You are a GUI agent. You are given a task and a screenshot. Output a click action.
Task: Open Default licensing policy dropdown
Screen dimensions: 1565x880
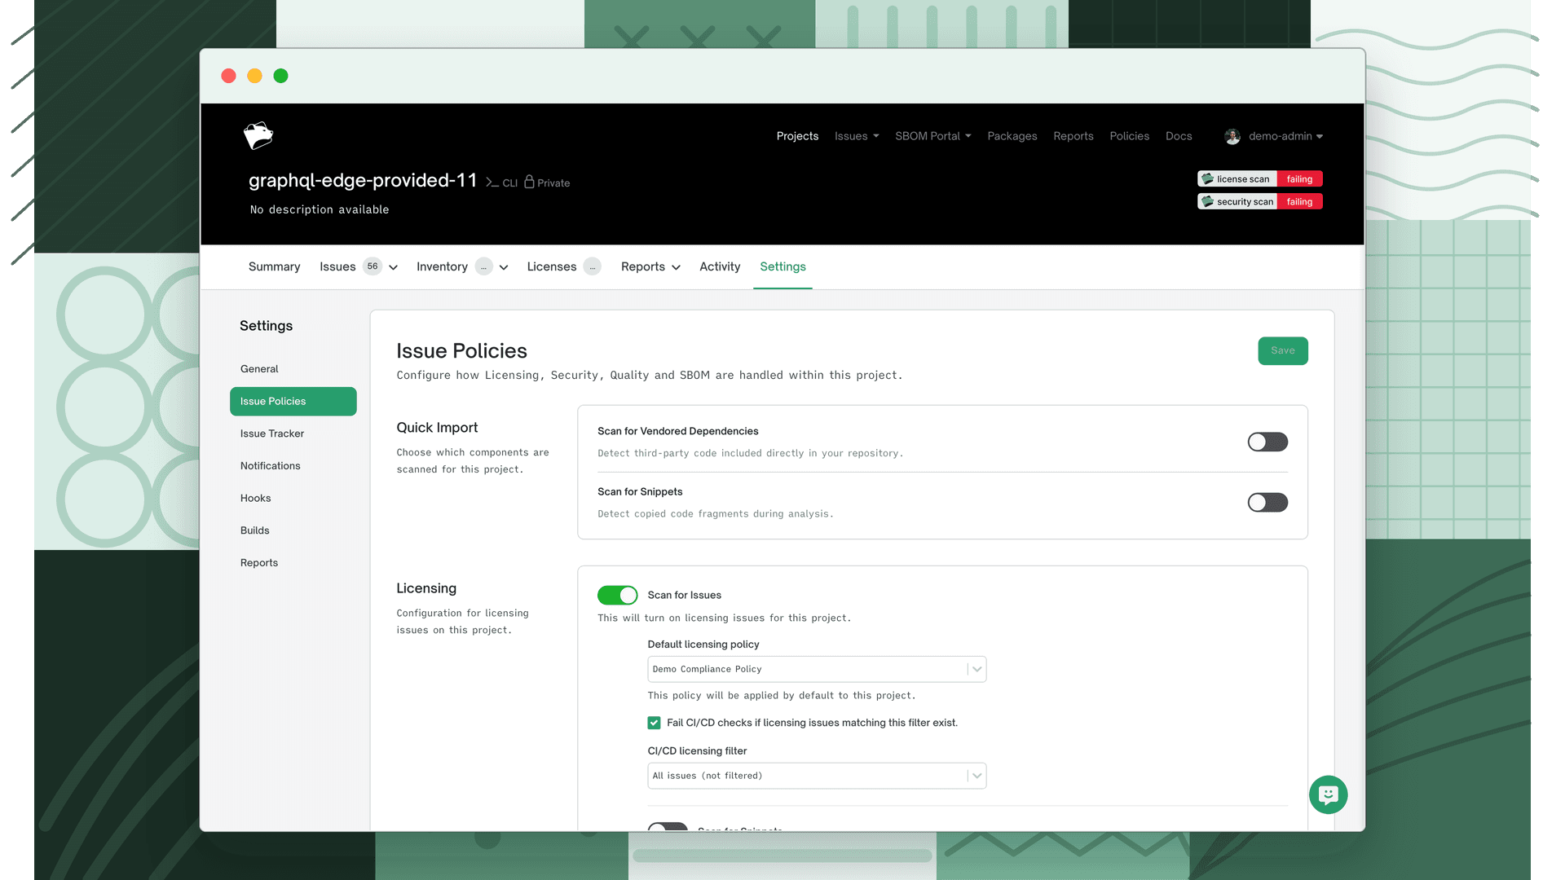(817, 669)
